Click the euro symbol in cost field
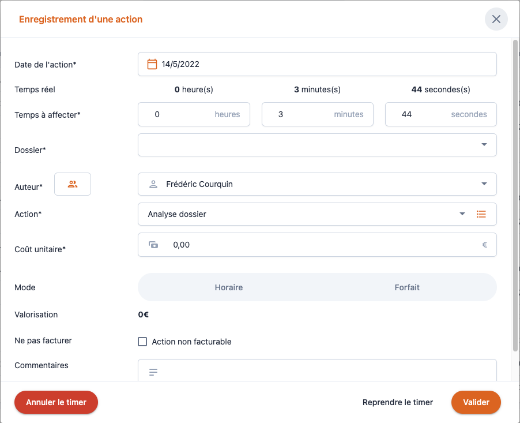Screen dimensions: 520x423 [484, 245]
